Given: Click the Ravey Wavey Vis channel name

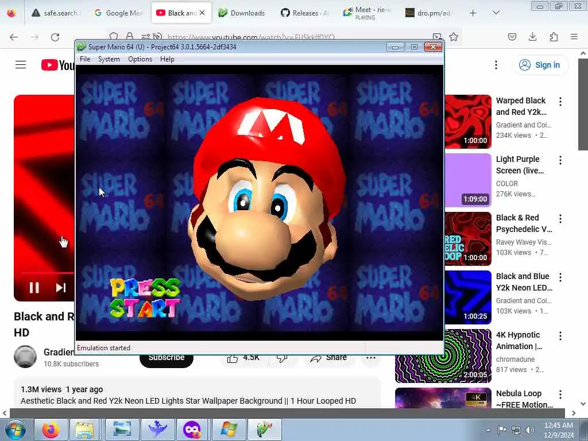Looking at the screenshot, I should tap(524, 242).
